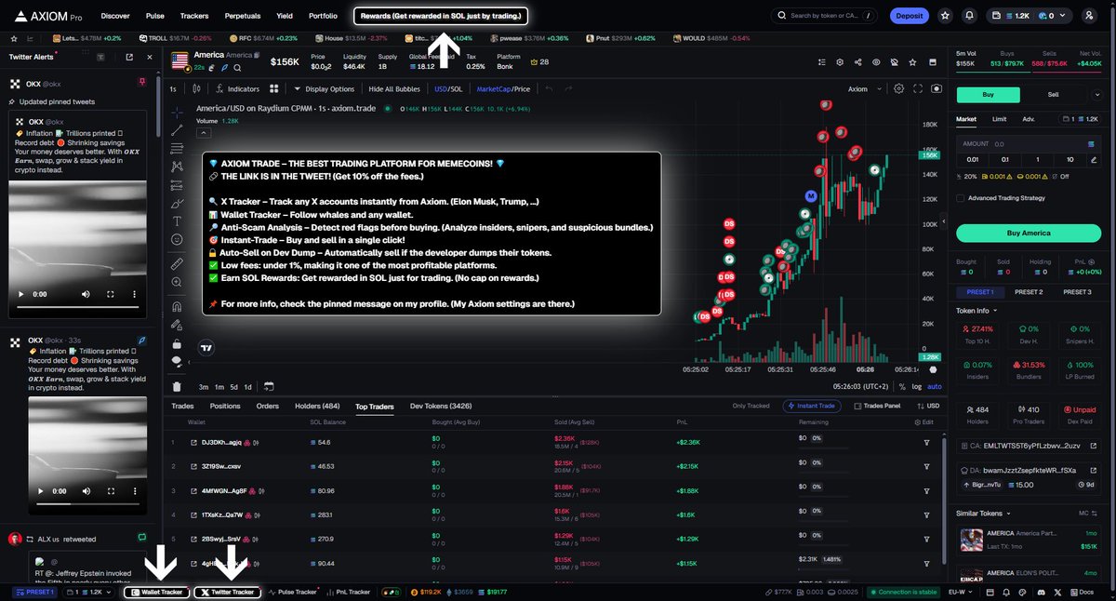Viewport: 1116px width, 601px height.
Task: Open chart settings gear icon
Action: 898,89
